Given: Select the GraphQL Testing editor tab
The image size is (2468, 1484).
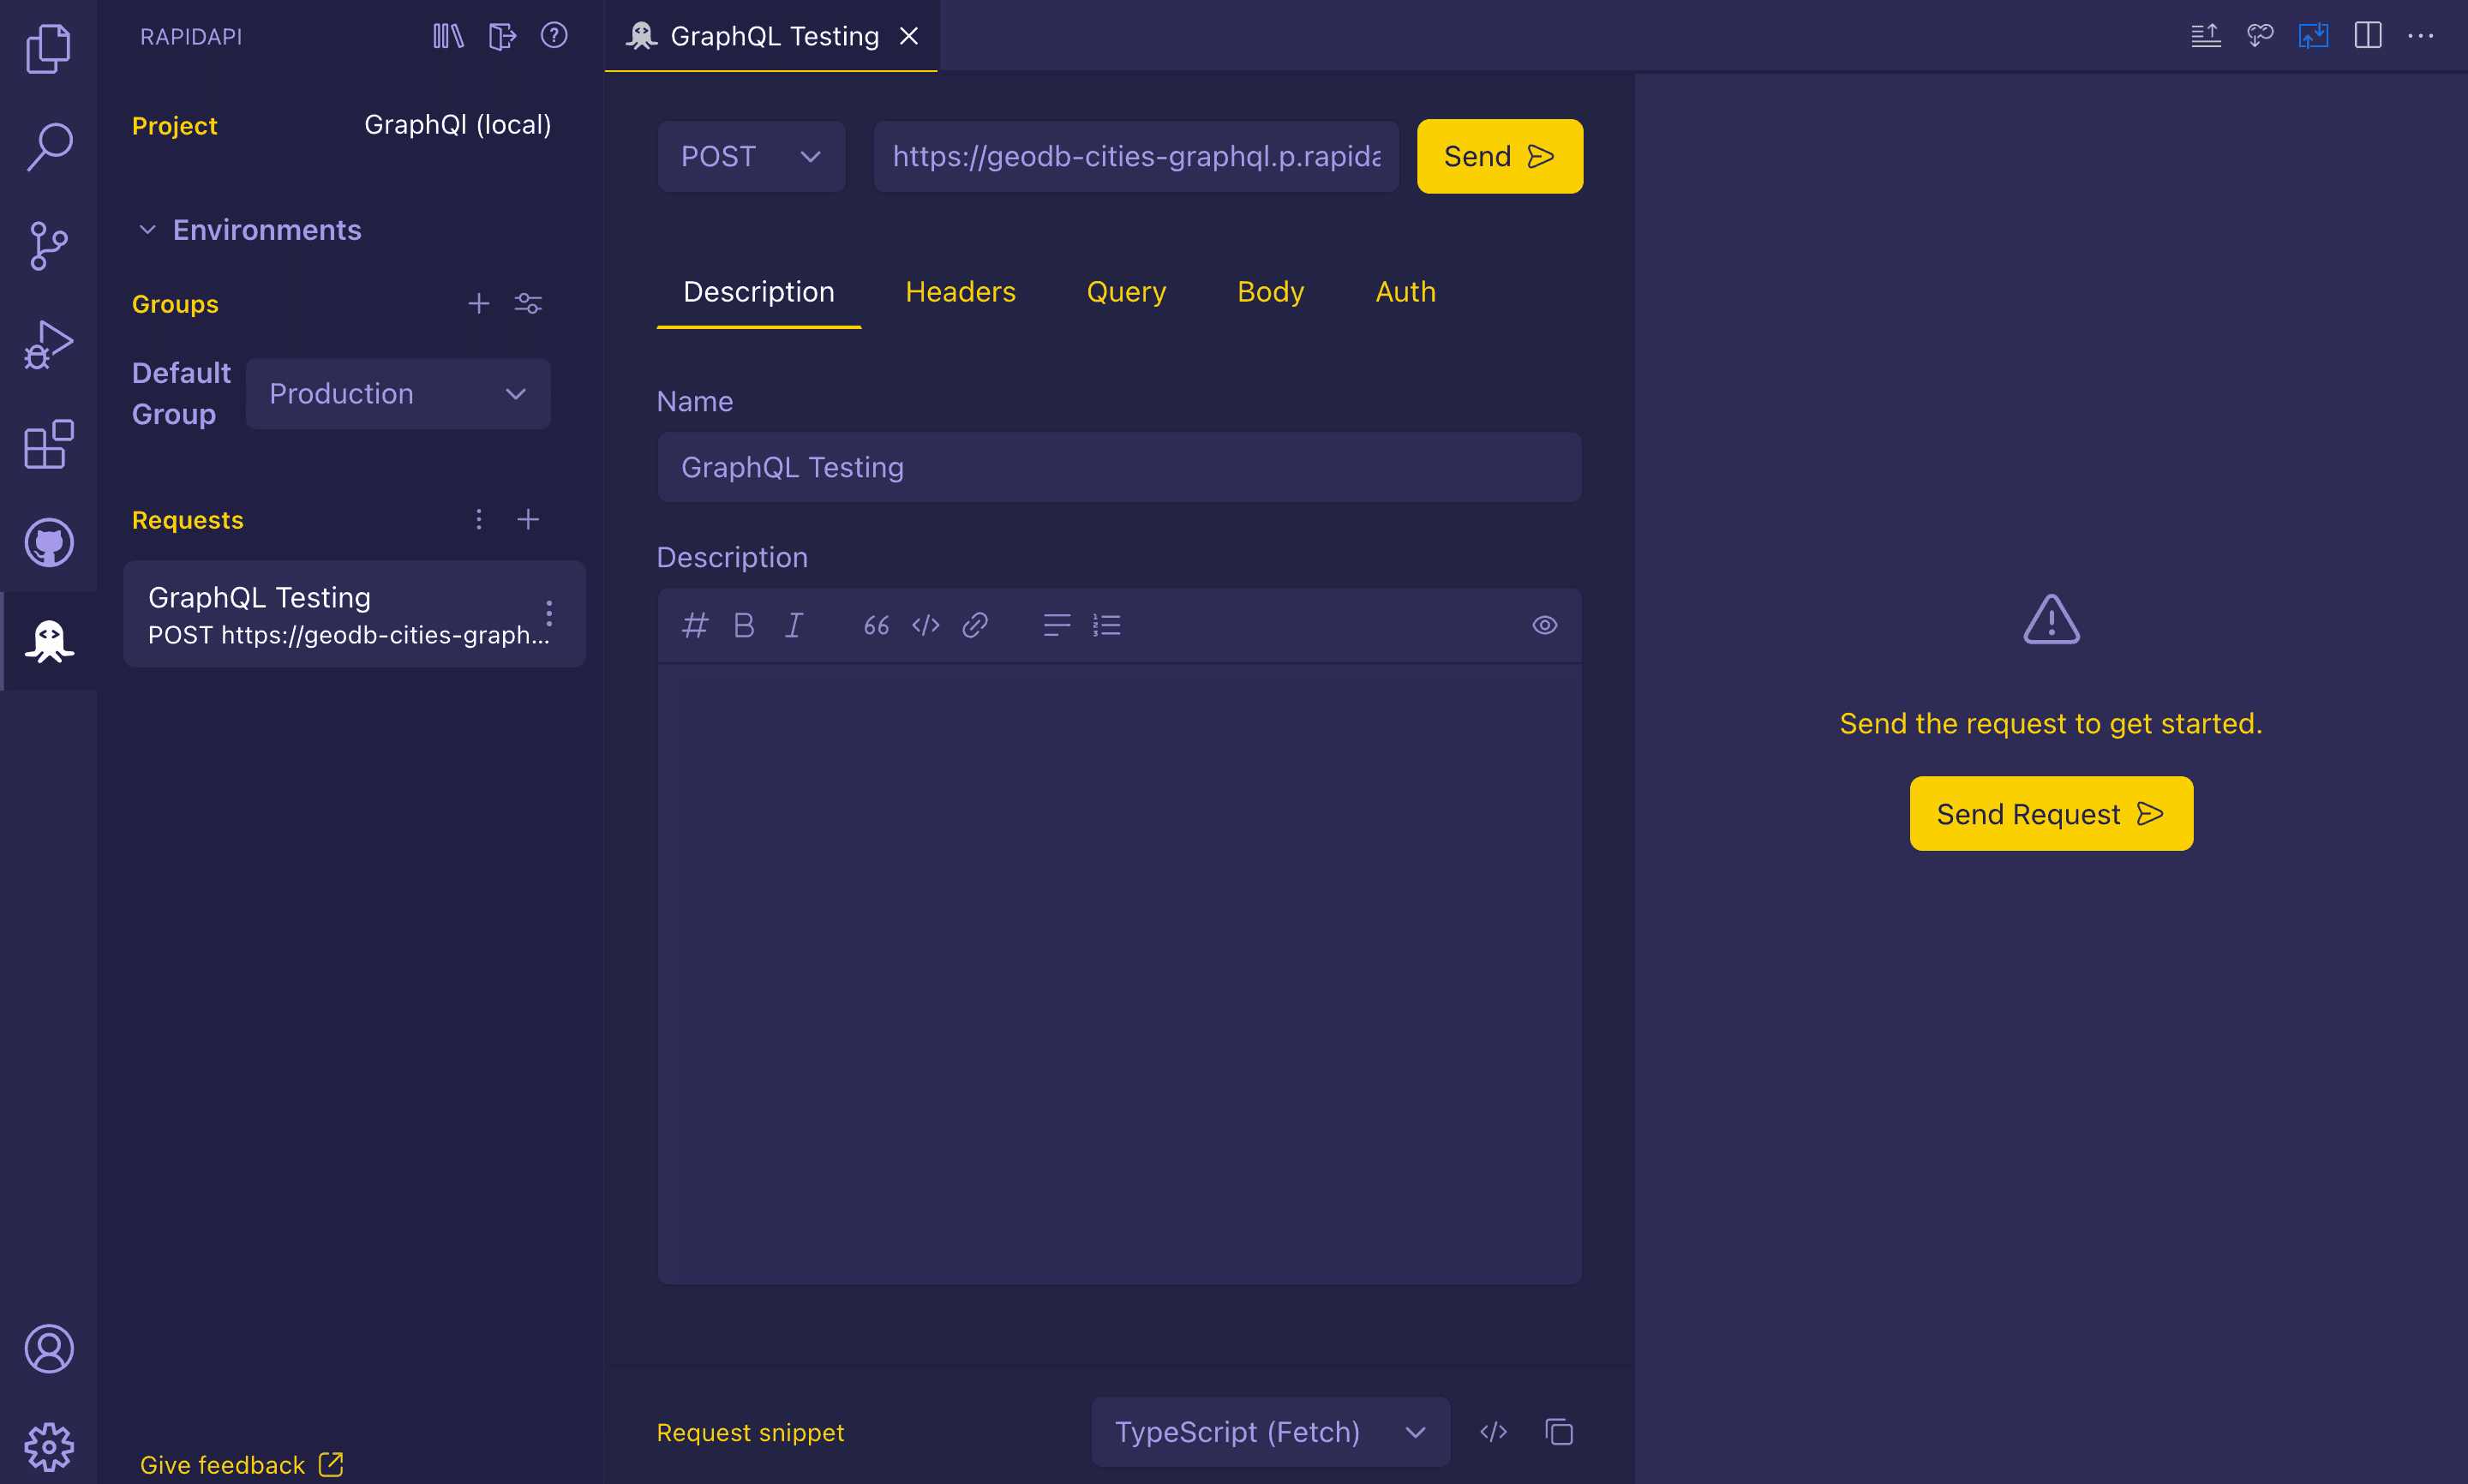Looking at the screenshot, I should coord(774,36).
